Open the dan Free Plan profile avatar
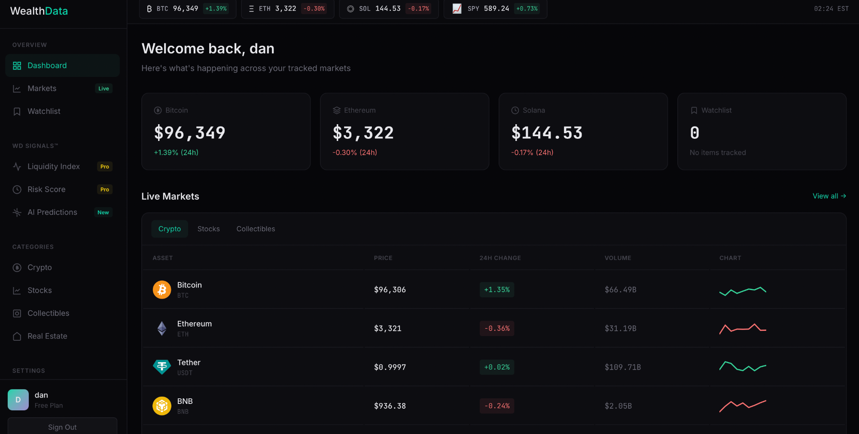859x434 pixels. pyautogui.click(x=18, y=400)
